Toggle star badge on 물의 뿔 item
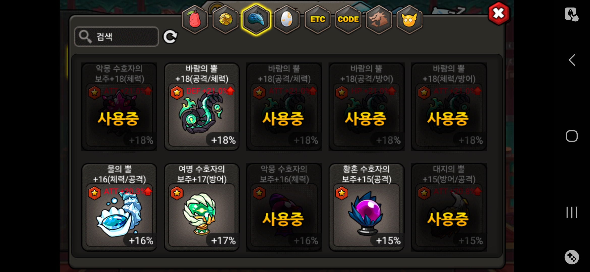This screenshot has width=590, height=272. point(95,193)
